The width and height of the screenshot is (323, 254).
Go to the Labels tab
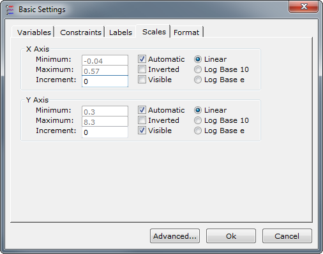[121, 32]
